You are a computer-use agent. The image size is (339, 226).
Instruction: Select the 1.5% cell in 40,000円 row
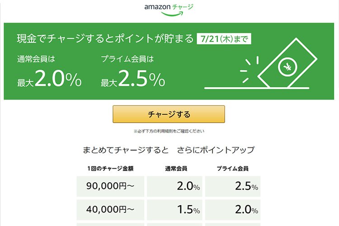[x=176, y=210]
